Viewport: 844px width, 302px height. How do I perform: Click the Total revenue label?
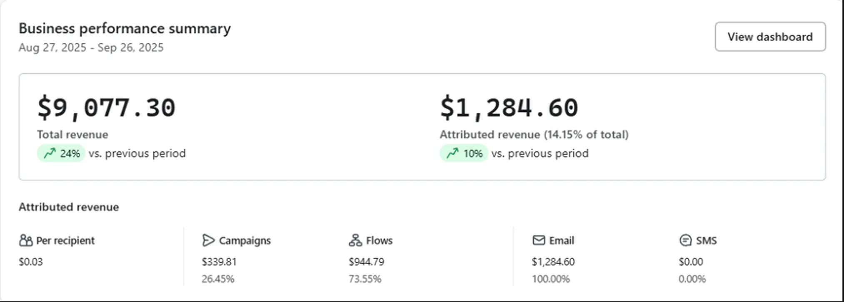72,134
